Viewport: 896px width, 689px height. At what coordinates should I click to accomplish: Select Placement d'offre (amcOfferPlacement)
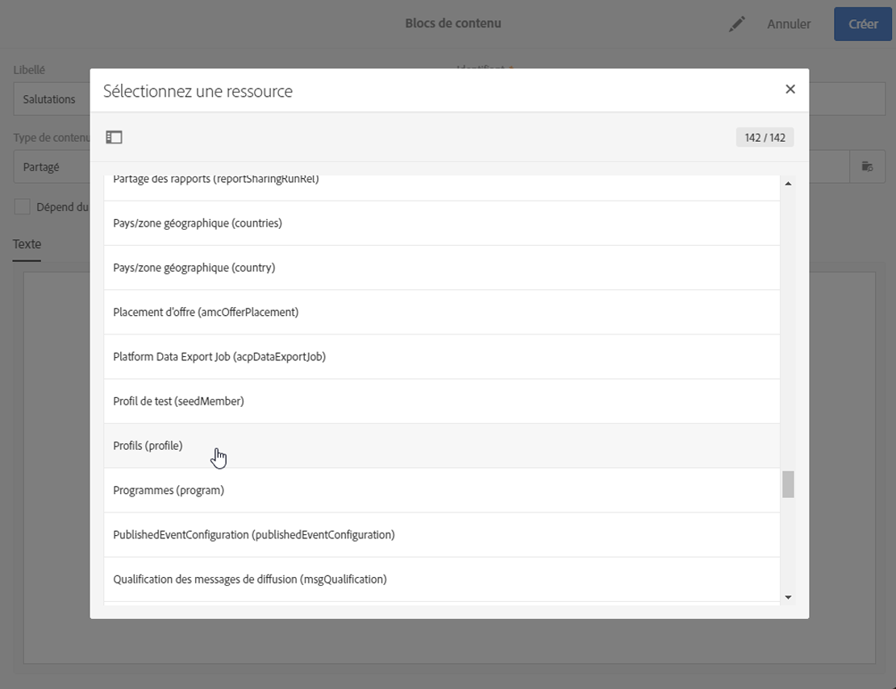point(206,312)
